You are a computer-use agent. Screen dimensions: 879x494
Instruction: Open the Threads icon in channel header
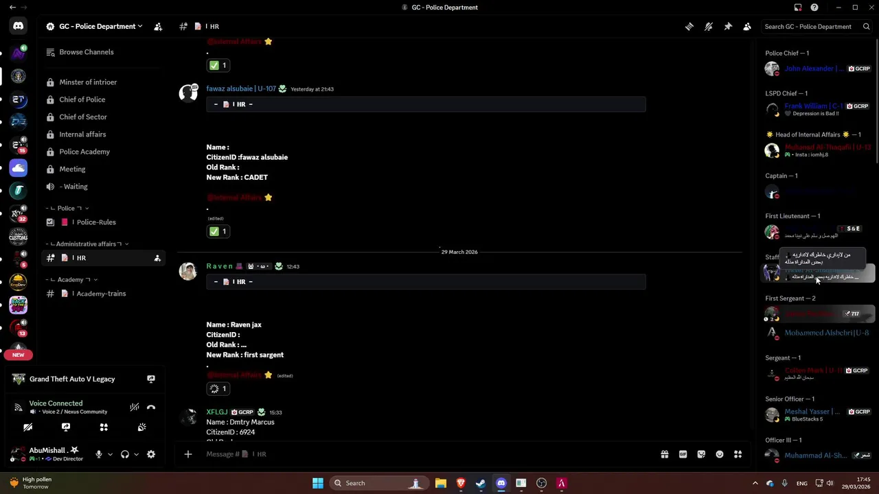(689, 27)
